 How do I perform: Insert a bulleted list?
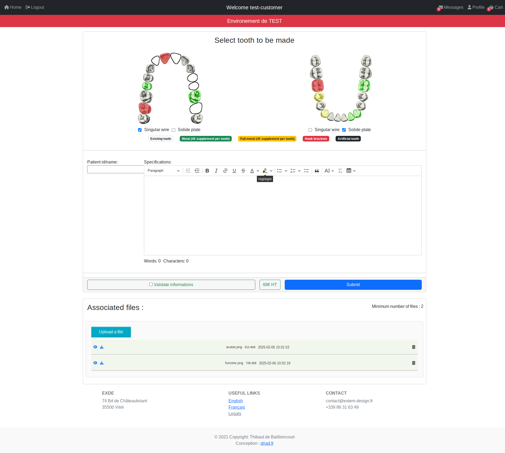[279, 171]
